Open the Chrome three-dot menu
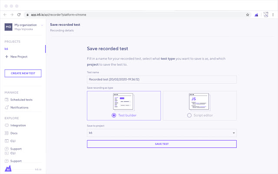Image resolution: width=278 pixels, height=174 pixels. (273, 14)
